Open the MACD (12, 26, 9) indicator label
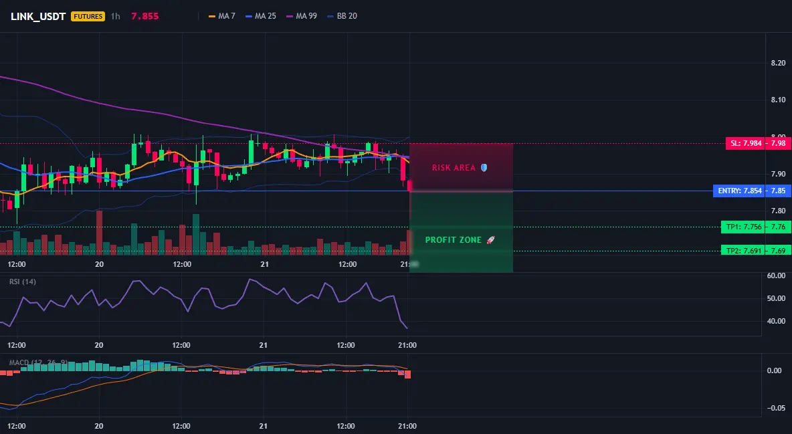 click(38, 362)
